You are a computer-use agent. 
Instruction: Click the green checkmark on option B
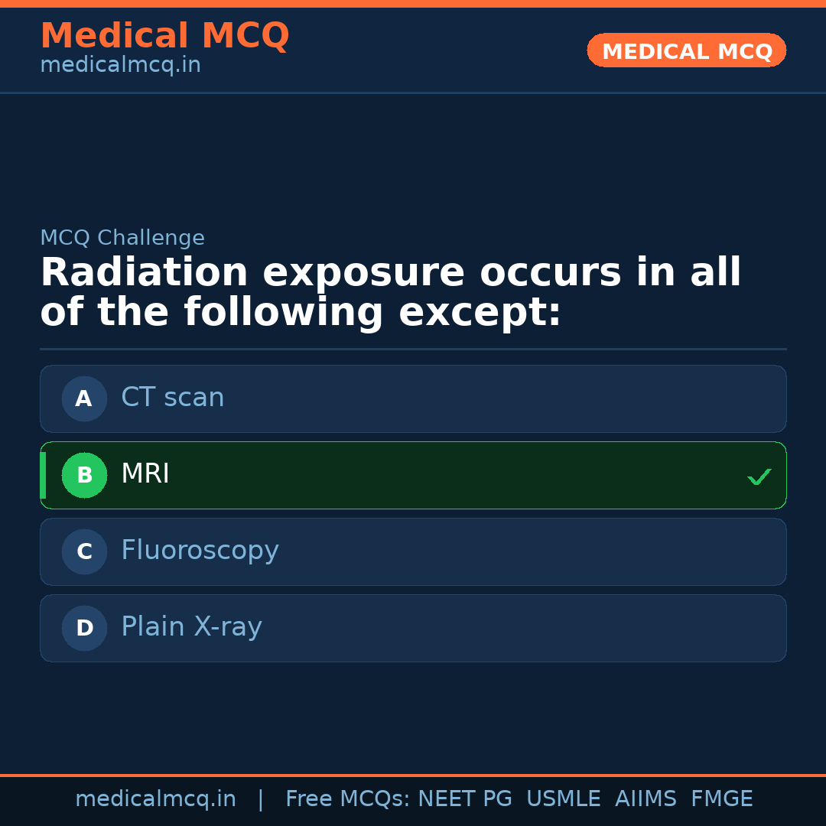[759, 476]
